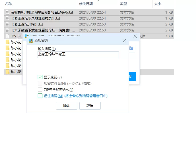The width and height of the screenshot is (196, 160).
Task: Cancel the add-password dialog with 取消
Action: (90, 106)
